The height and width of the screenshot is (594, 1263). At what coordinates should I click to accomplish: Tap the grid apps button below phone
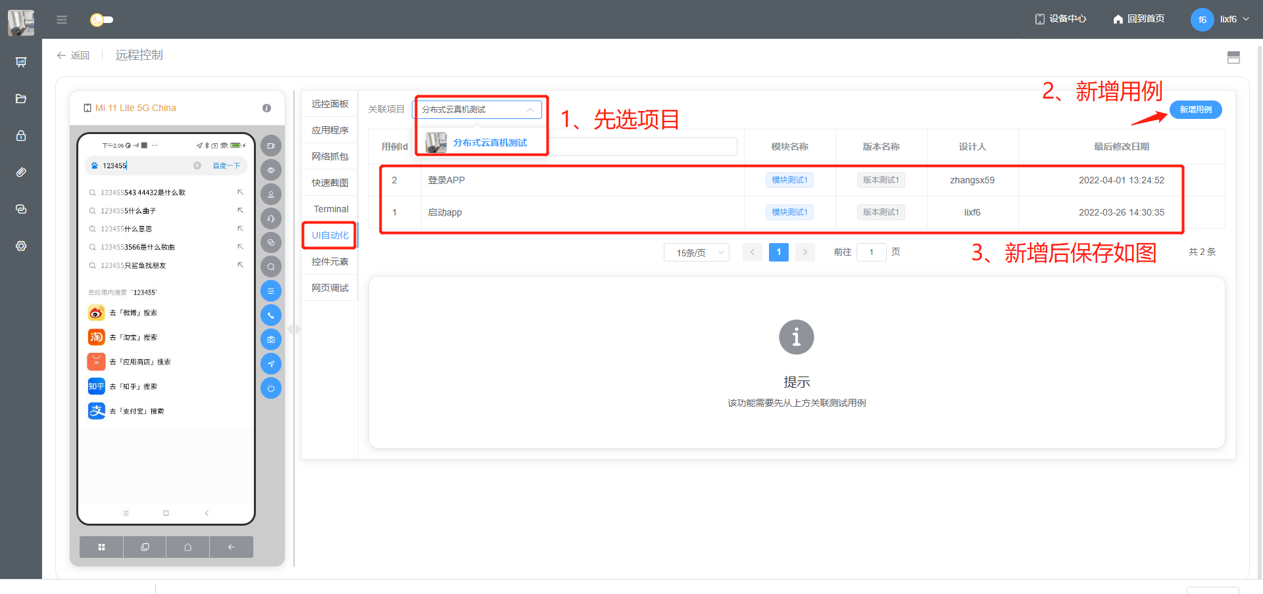[x=101, y=547]
